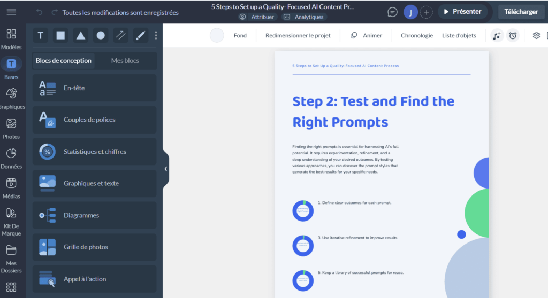Open project settings gear icon
The width and height of the screenshot is (548, 298).
[x=536, y=35]
